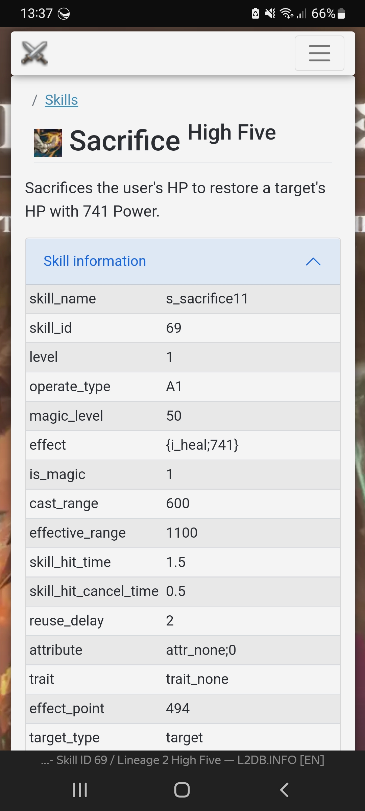Tap the 'High Five' chronicle label
This screenshot has height=811, width=365.
click(232, 132)
